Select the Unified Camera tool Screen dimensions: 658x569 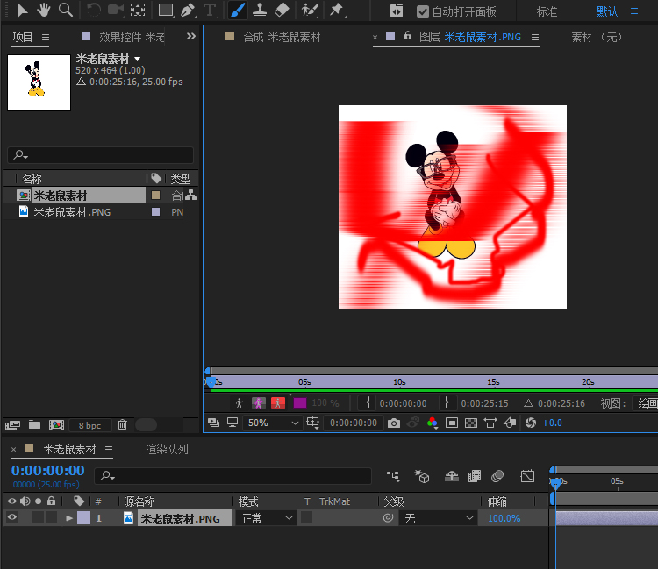coord(116,10)
